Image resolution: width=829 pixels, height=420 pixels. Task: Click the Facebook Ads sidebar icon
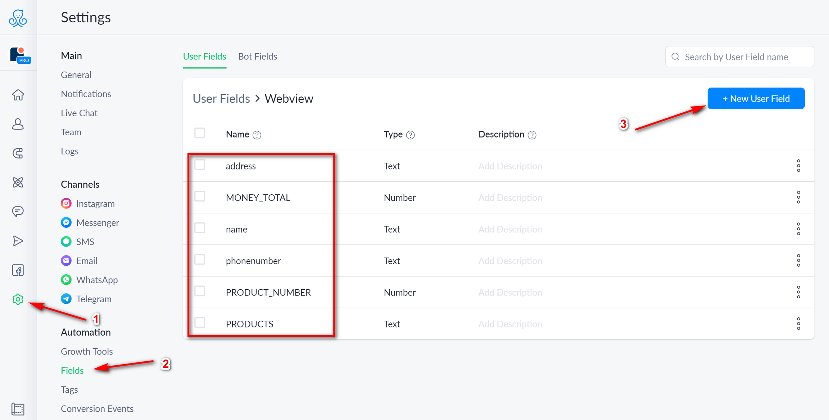(18, 270)
